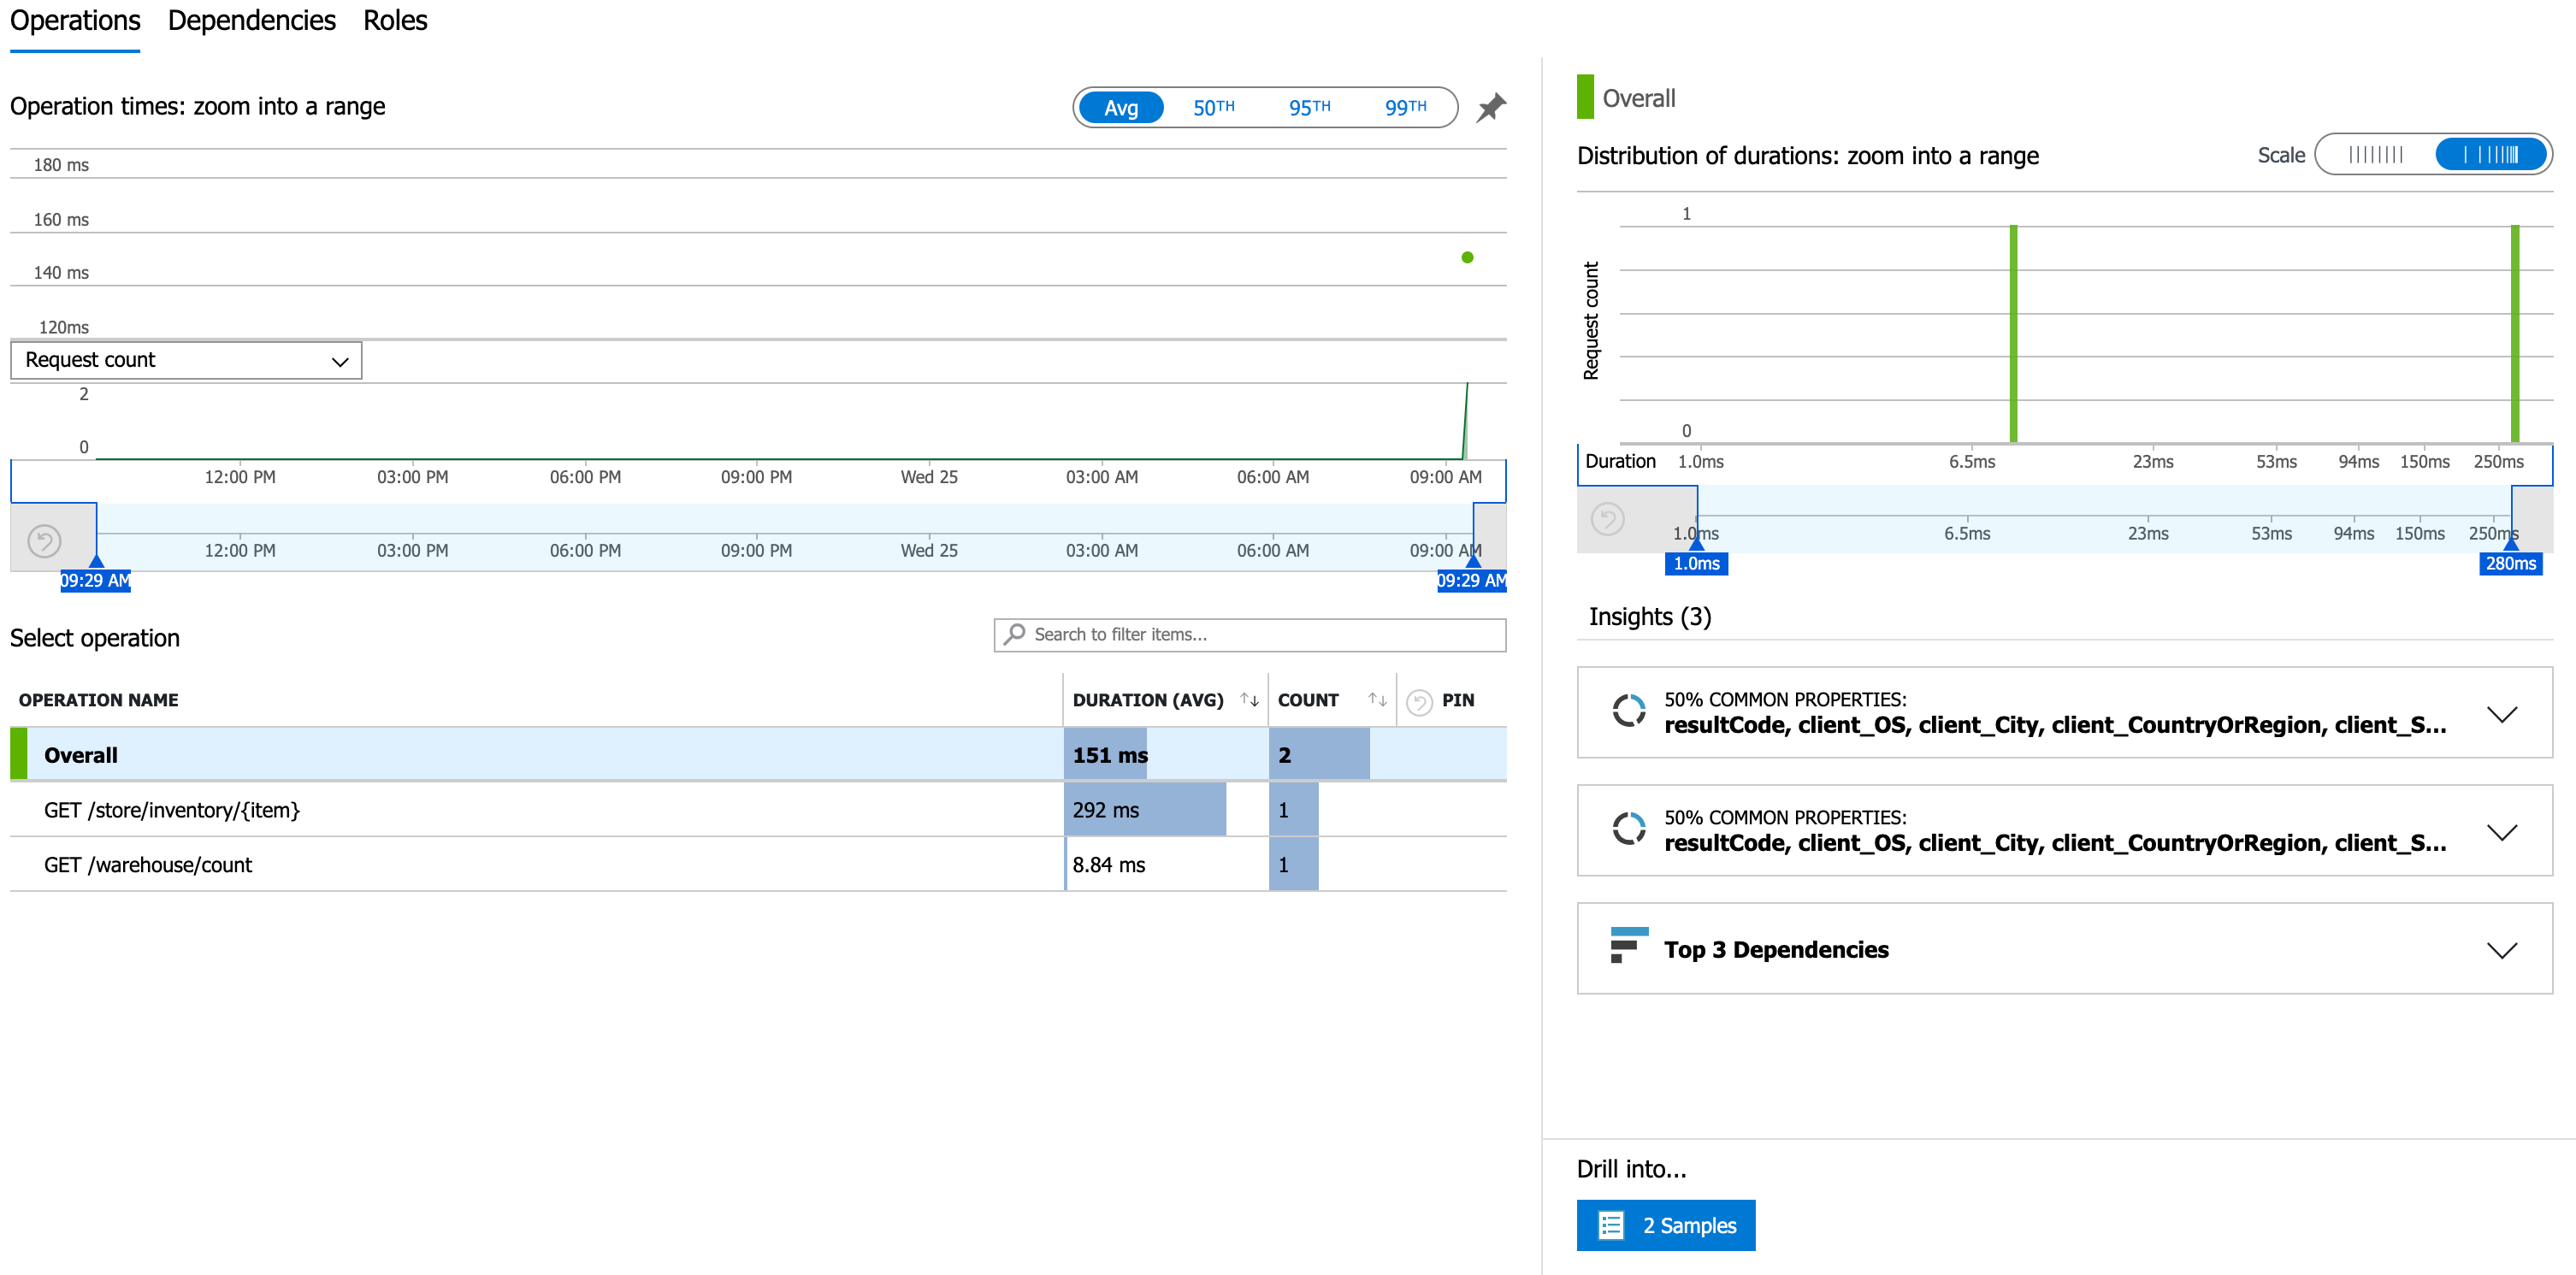Switch chart to 50th percentile
This screenshot has height=1275, width=2576.
(1213, 107)
